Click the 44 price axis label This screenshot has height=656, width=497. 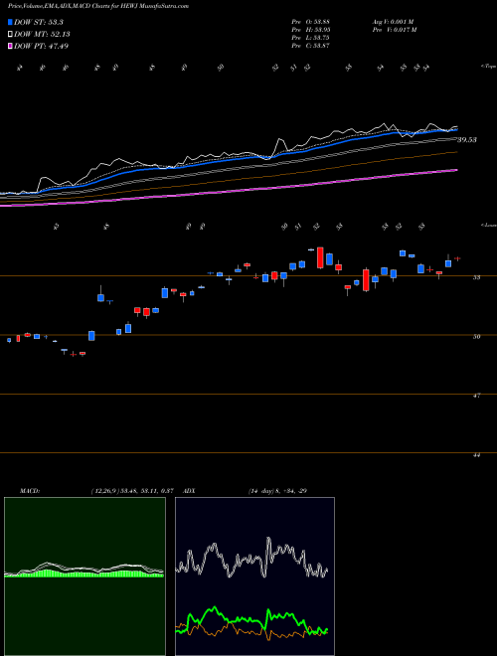[x=476, y=455]
